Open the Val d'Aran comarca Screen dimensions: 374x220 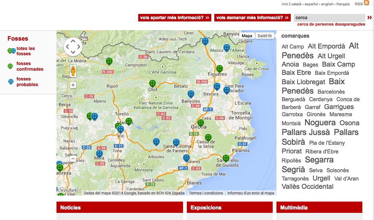[347, 179]
